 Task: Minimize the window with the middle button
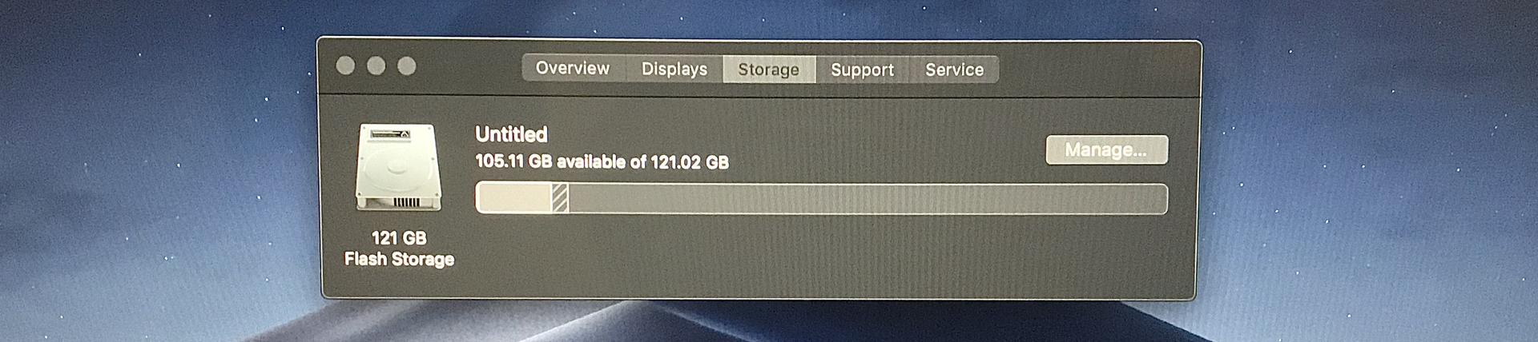[x=376, y=66]
